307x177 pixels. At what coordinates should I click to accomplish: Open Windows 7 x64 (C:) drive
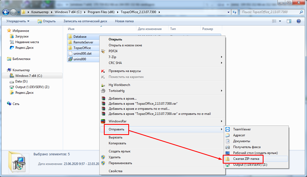click(29, 76)
